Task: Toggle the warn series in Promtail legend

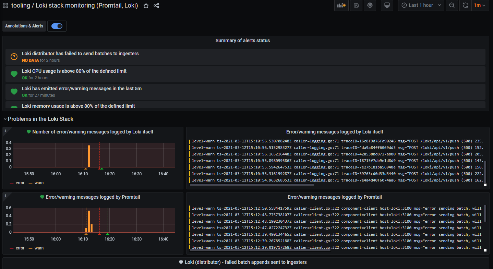Action: 36,248
